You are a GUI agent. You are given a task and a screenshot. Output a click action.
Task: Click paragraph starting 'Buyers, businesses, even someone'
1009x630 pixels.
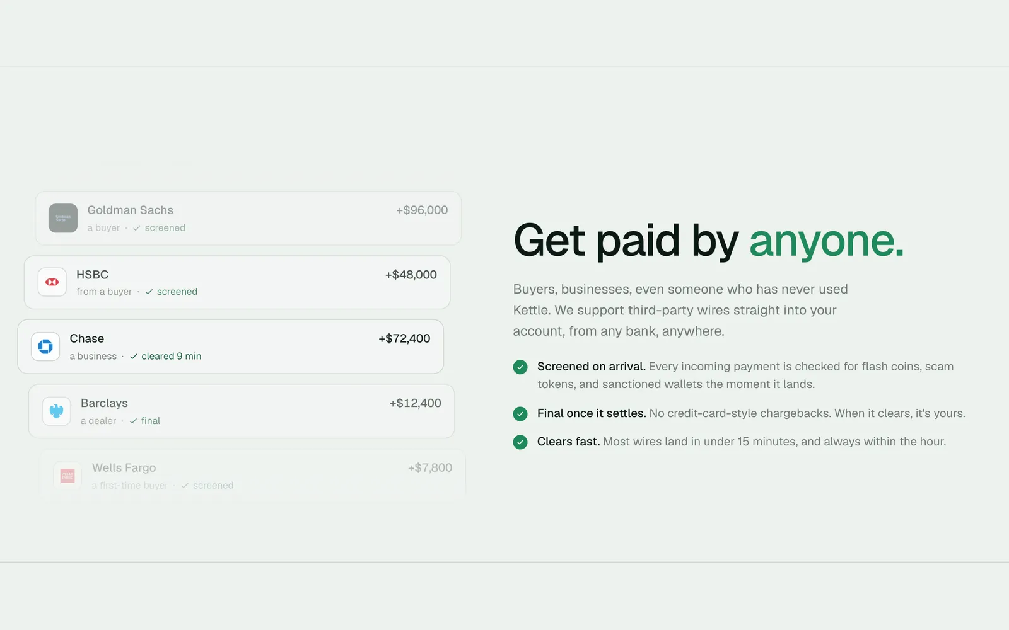[680, 310]
